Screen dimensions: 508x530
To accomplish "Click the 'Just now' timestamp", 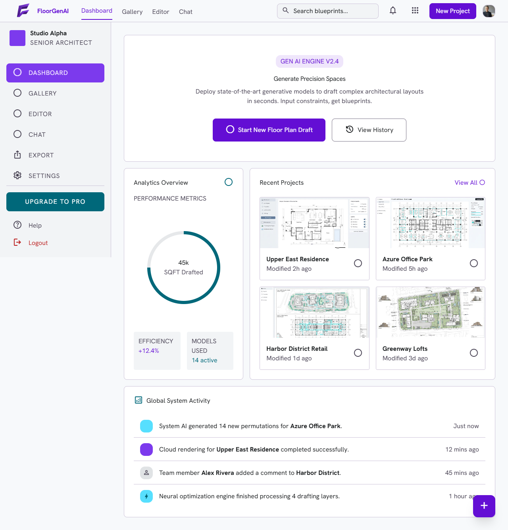I will coord(466,426).
